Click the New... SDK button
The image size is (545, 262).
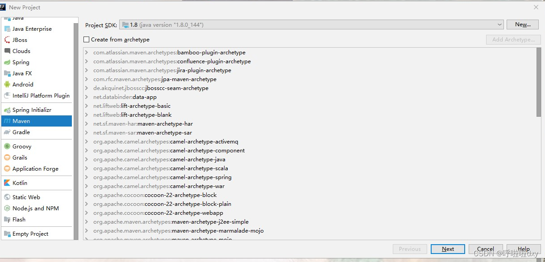523,25
